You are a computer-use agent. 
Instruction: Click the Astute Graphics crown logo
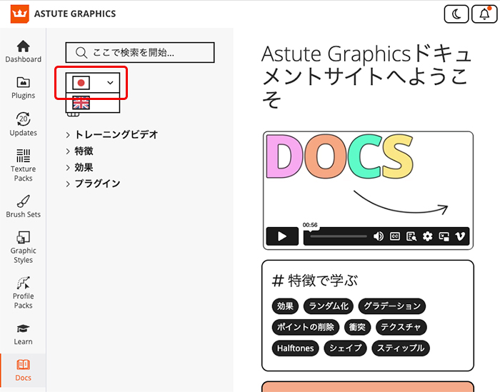20,14
